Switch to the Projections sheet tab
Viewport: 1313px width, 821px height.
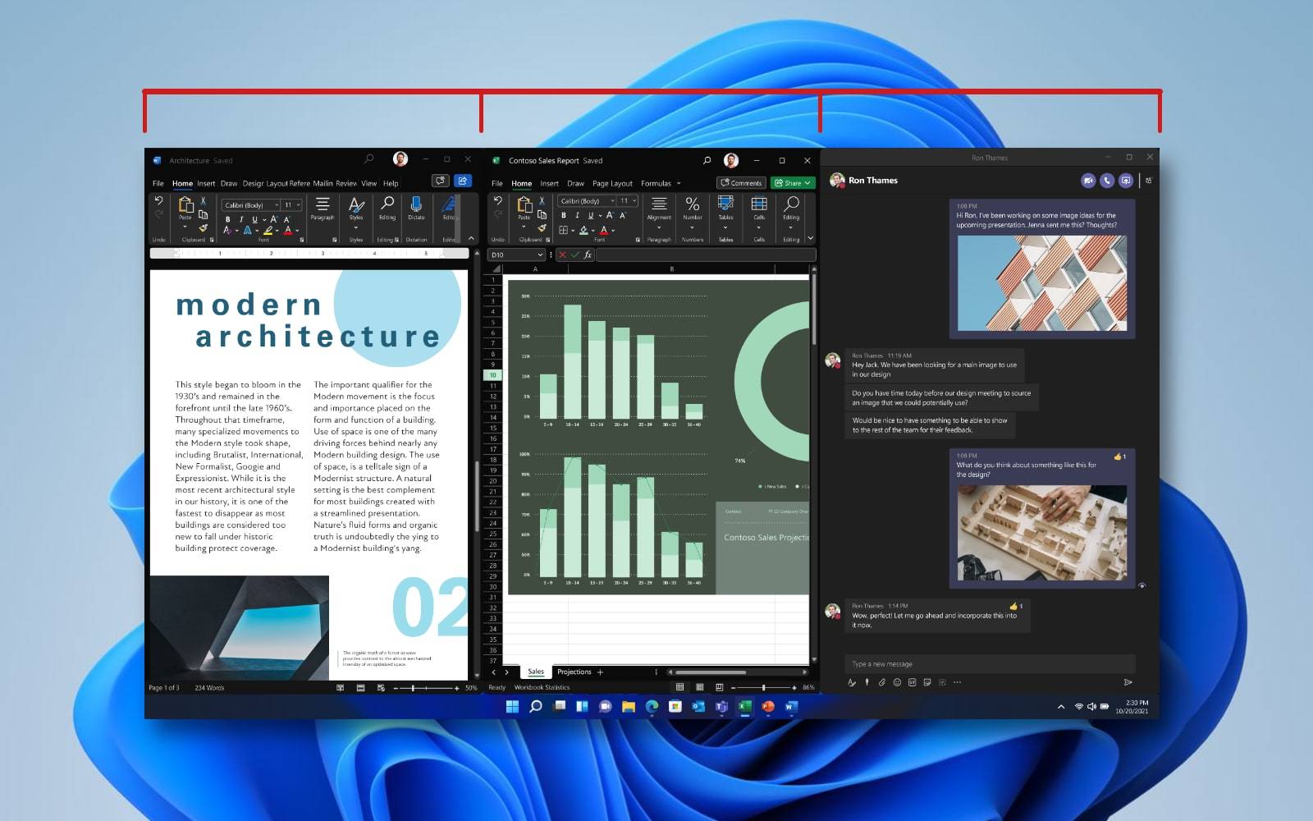point(574,672)
